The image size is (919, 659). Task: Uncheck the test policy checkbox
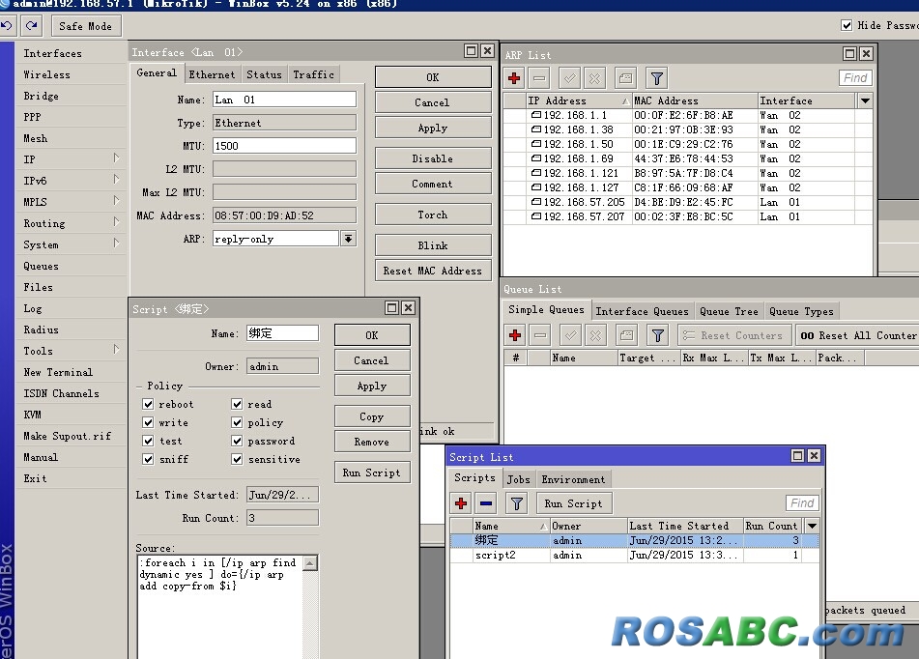[148, 441]
